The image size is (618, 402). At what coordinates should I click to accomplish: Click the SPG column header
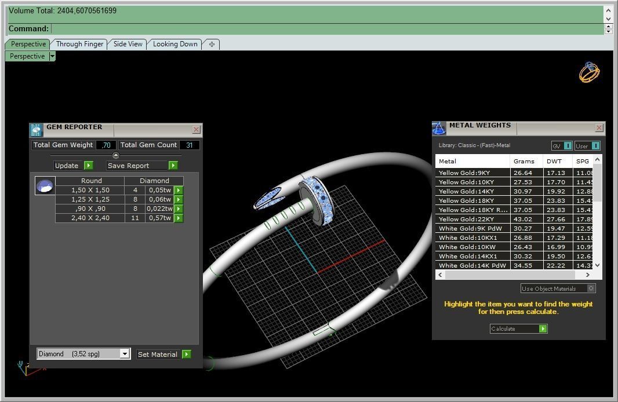pyautogui.click(x=583, y=161)
